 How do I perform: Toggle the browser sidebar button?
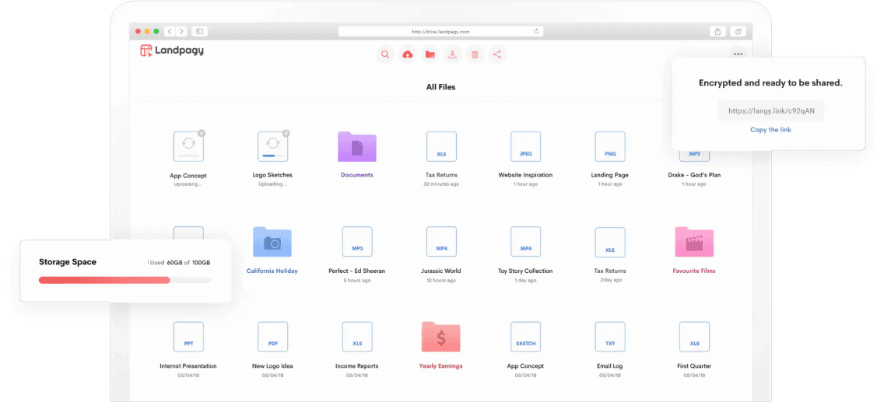(x=200, y=31)
